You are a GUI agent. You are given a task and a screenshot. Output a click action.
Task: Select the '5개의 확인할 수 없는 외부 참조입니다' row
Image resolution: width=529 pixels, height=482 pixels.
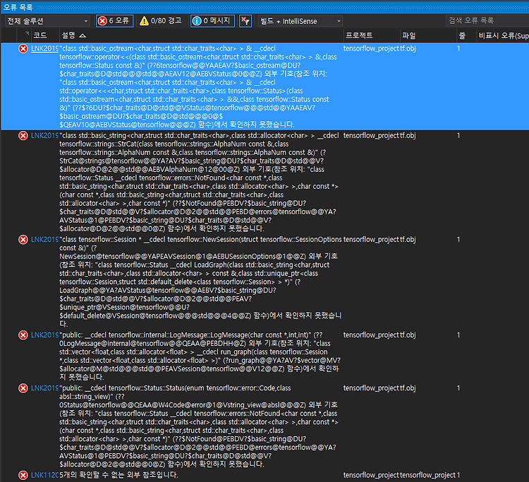click(264, 475)
